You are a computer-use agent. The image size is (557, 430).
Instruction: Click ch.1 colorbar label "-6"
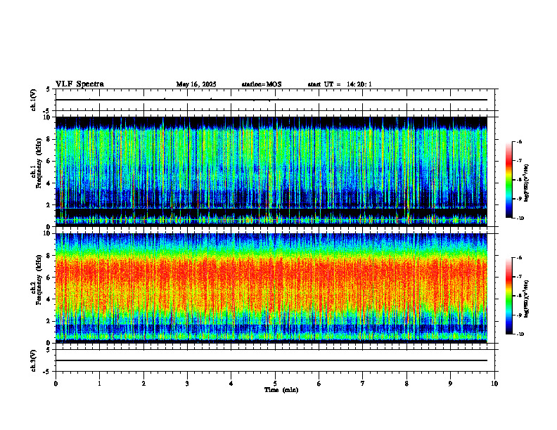(519, 142)
